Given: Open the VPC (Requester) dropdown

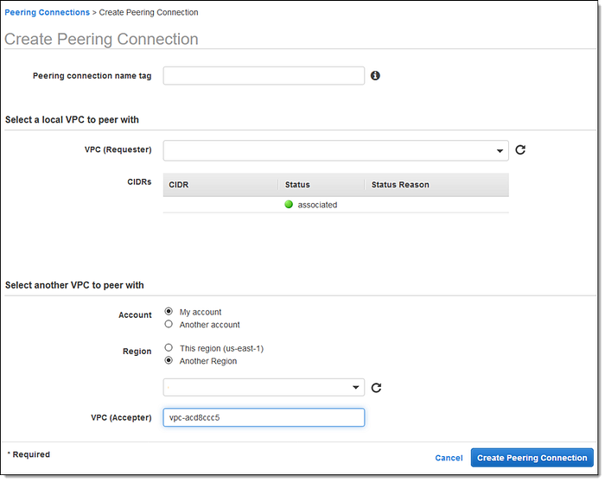Looking at the screenshot, I should point(335,151).
